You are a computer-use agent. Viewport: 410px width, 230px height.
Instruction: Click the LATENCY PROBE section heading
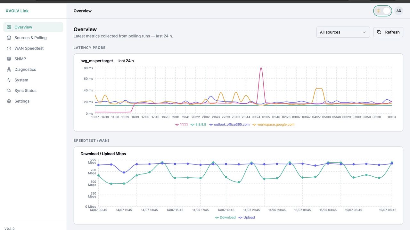coord(90,48)
